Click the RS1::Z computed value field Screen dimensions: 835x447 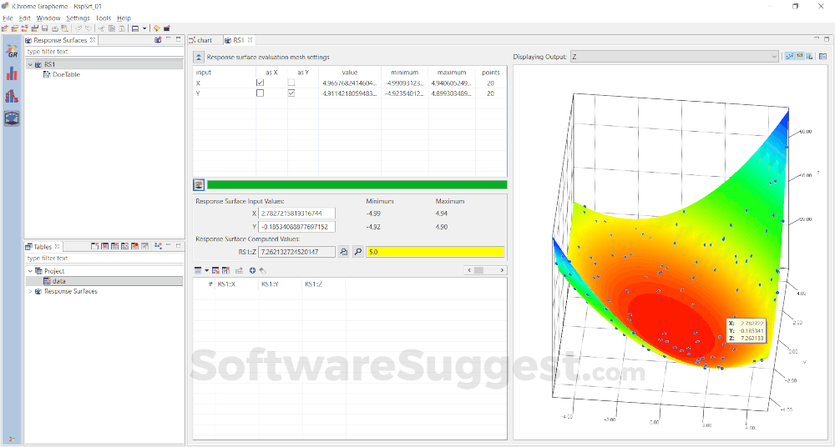296,252
